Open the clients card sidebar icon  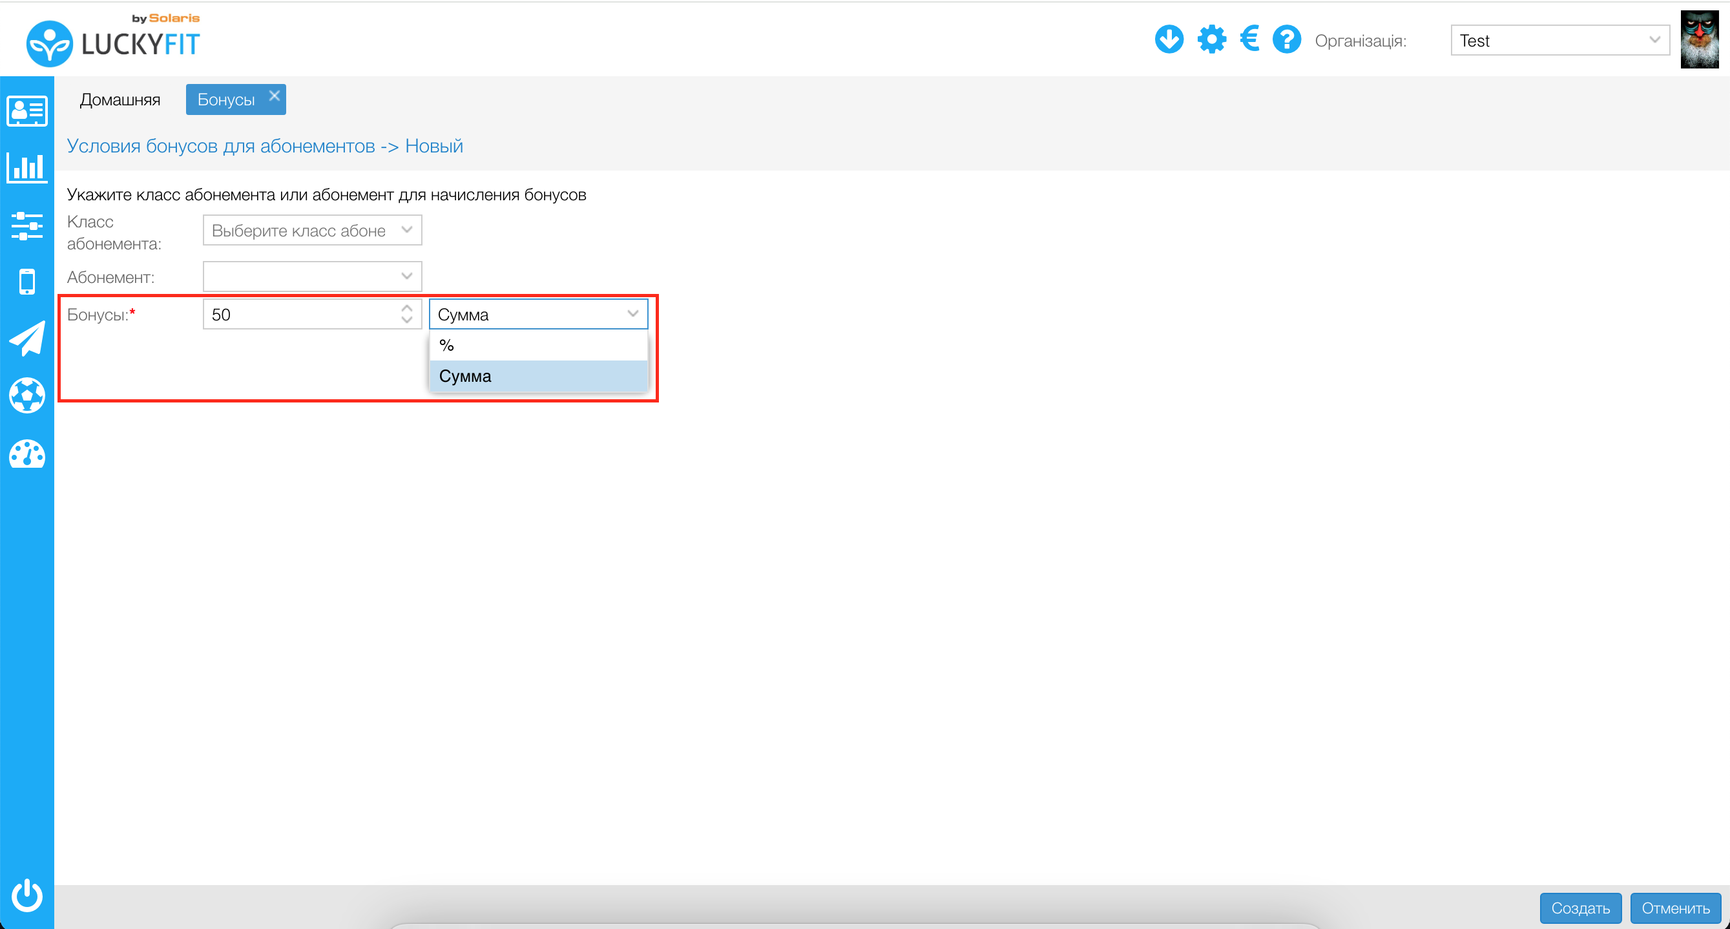click(27, 111)
